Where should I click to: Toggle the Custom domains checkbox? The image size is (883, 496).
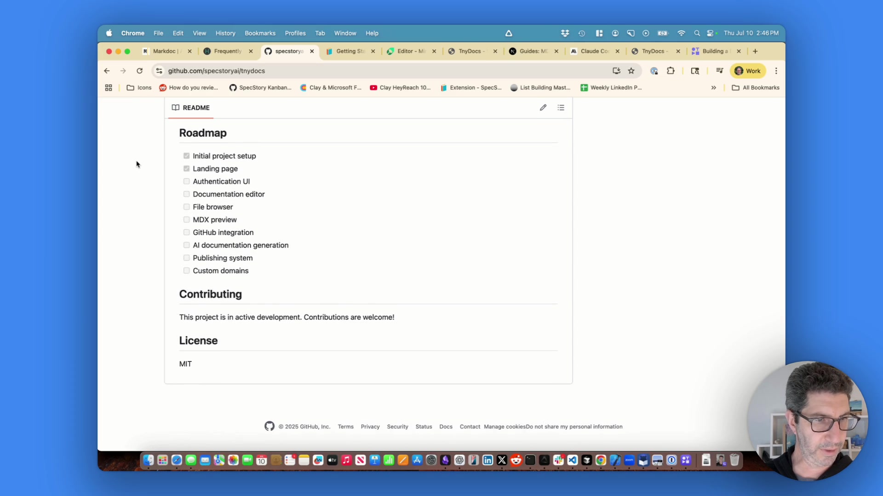186,271
